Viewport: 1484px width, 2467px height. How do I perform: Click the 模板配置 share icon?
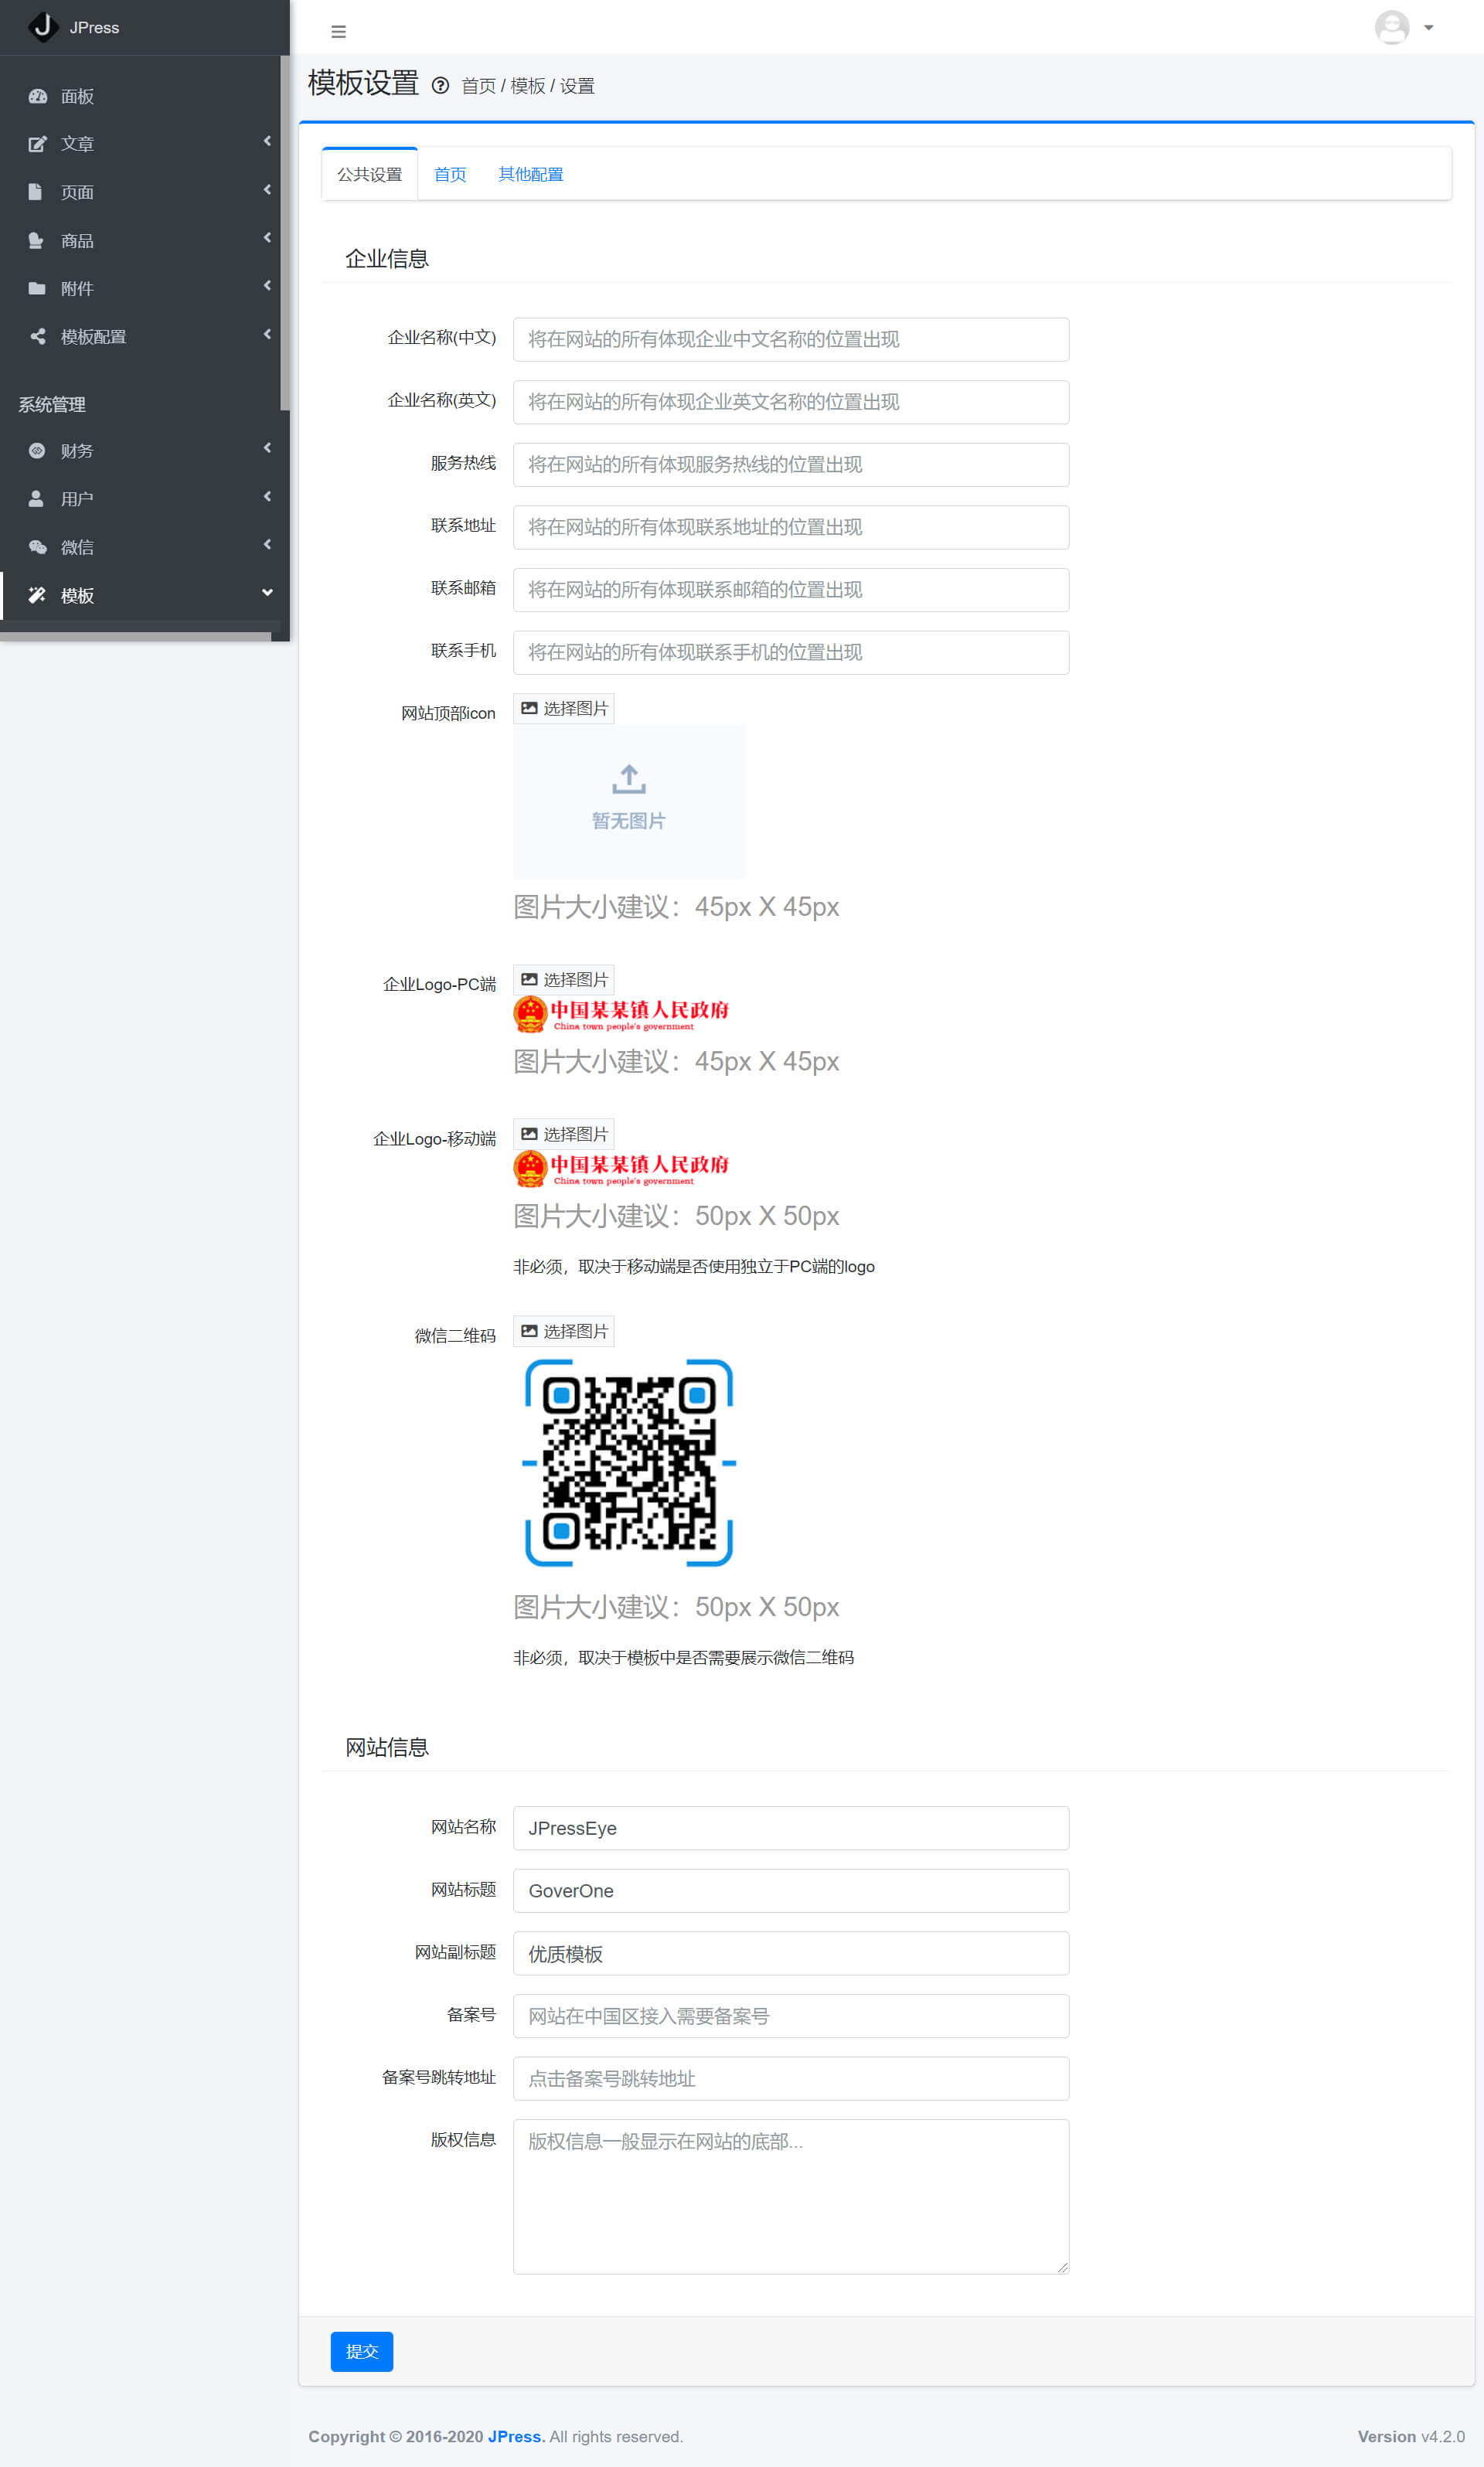(38, 337)
